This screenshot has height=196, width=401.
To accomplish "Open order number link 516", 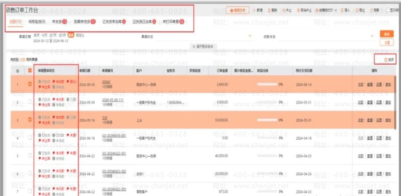I will point(104,118).
